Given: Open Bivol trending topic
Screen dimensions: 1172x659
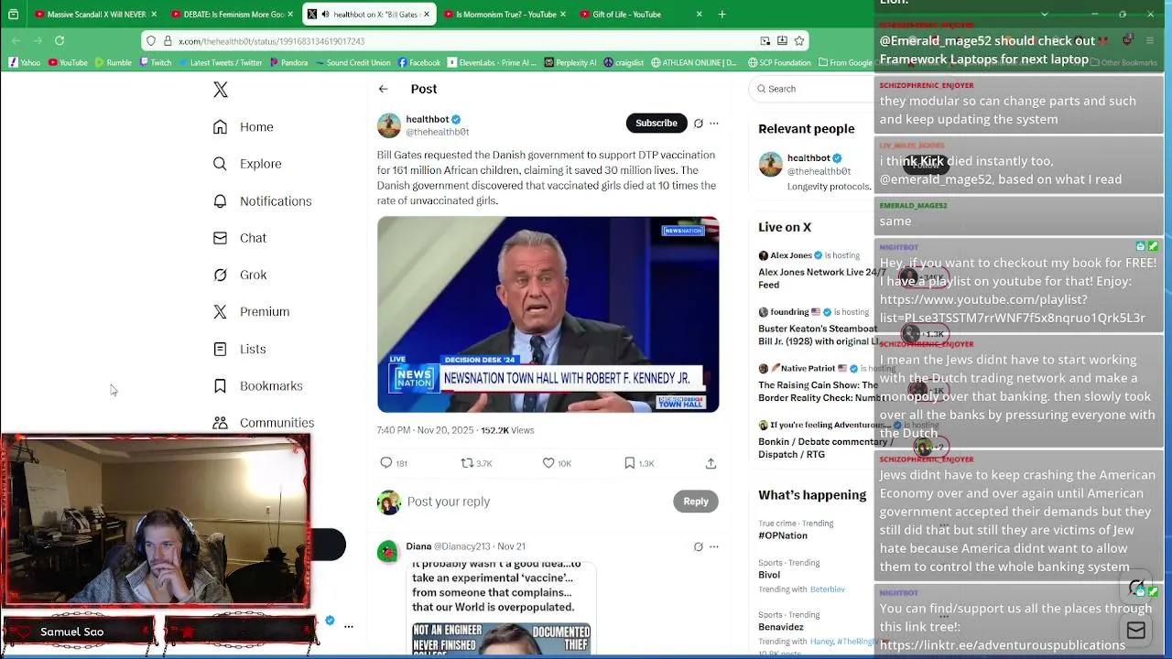Looking at the screenshot, I should point(769,575).
